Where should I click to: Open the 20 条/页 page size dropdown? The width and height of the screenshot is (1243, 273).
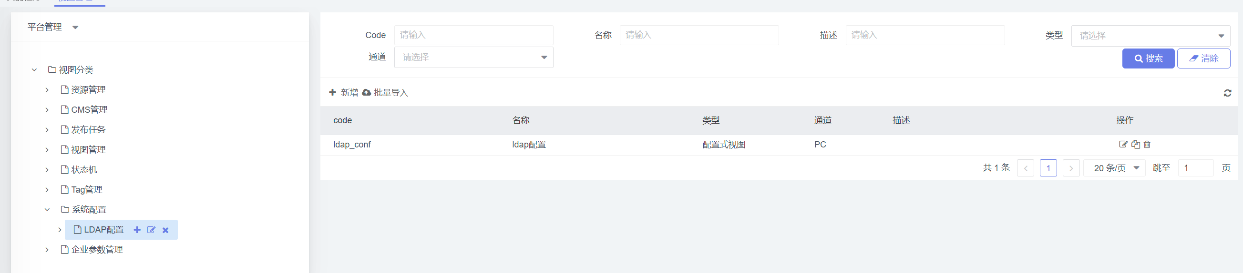tap(1114, 168)
